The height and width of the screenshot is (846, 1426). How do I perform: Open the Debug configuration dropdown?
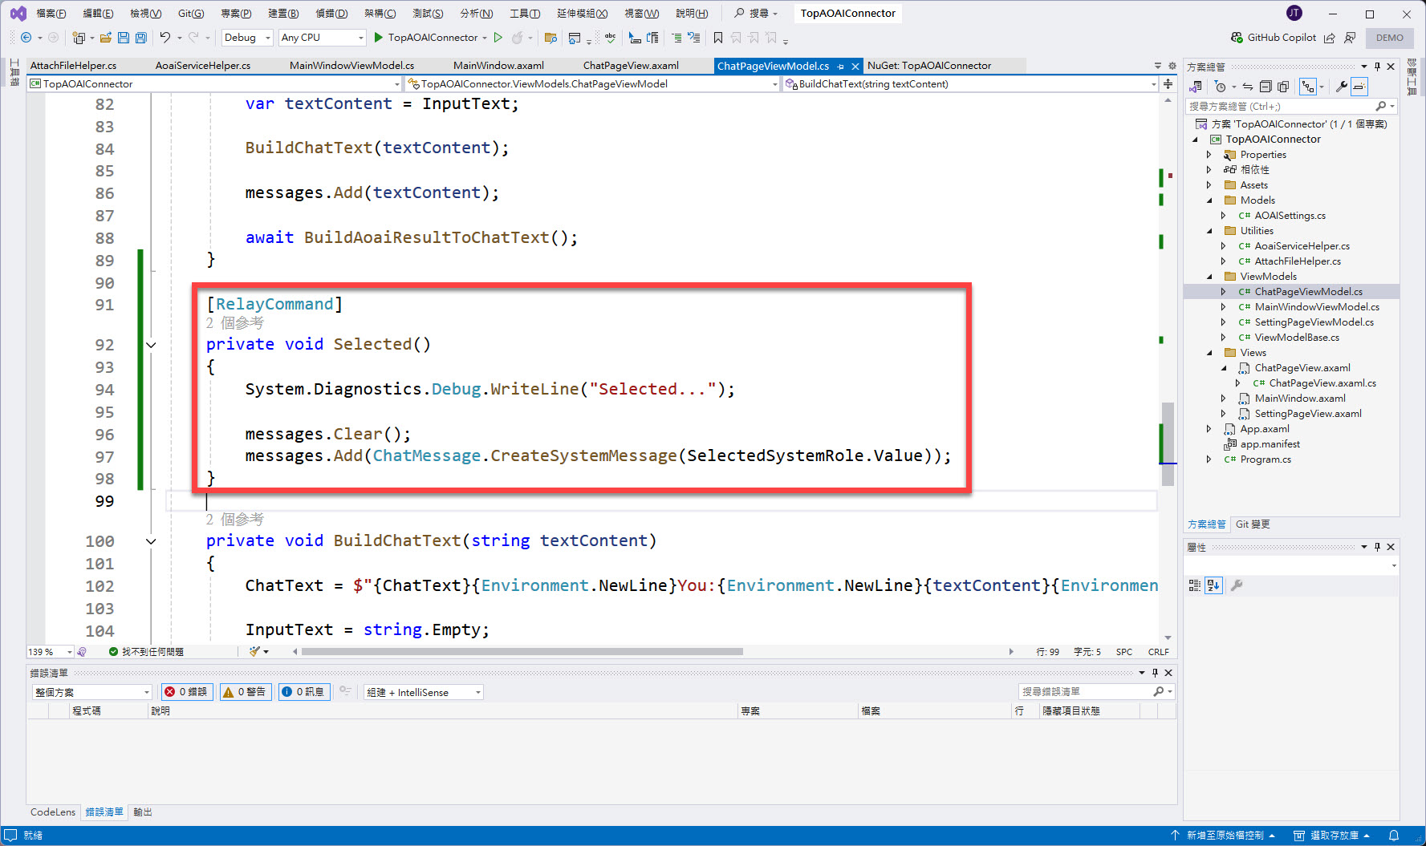(247, 38)
